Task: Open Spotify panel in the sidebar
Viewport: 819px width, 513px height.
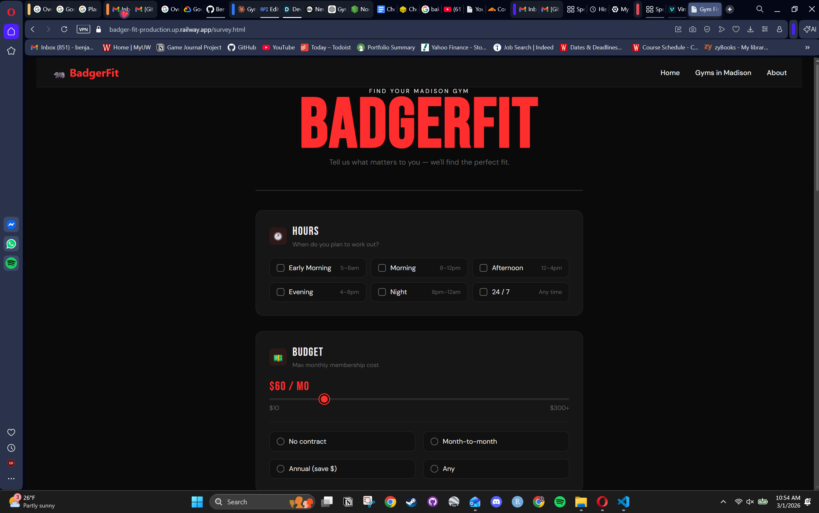Action: coord(11,263)
